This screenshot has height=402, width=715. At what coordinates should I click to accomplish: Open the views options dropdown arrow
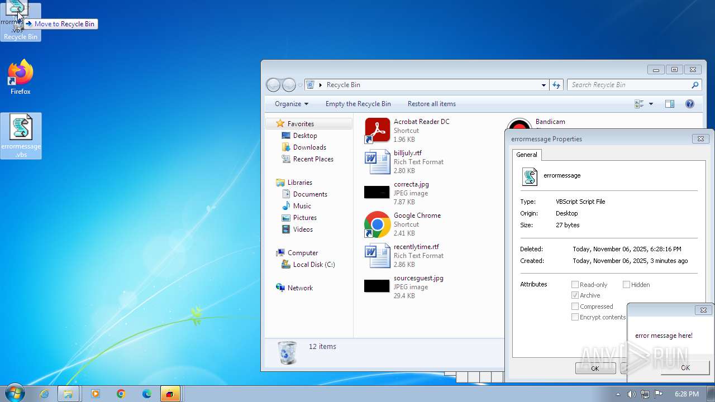pos(651,104)
